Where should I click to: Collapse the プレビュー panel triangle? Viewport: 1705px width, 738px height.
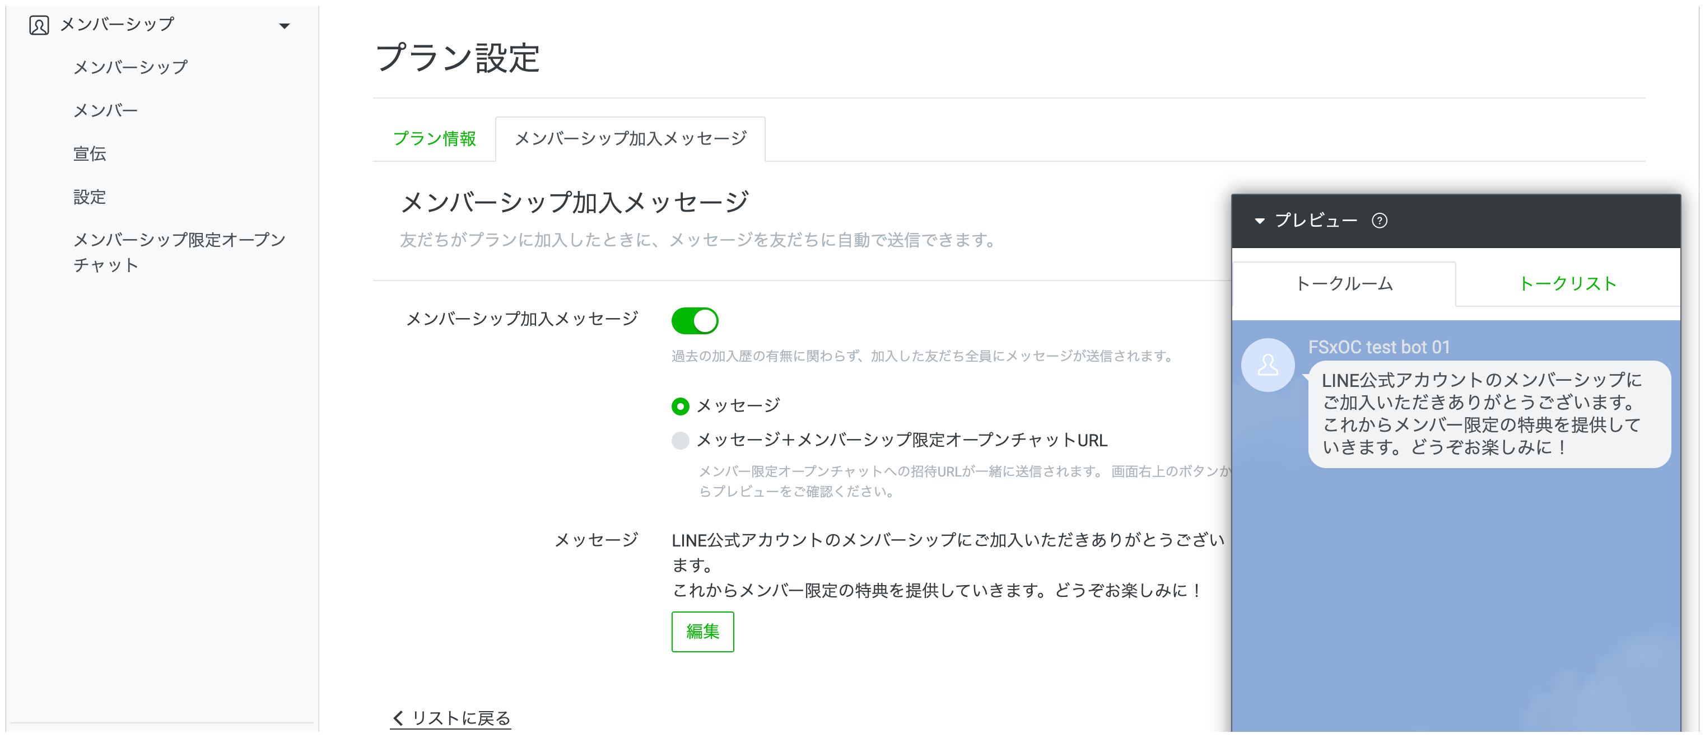(1260, 221)
